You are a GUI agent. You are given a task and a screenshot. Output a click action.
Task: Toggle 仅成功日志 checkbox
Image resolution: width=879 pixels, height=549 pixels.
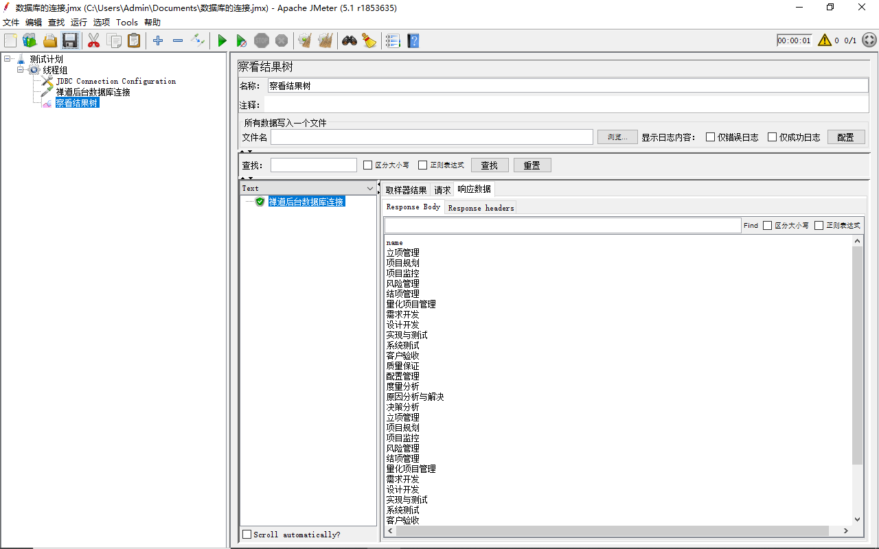[x=772, y=137]
